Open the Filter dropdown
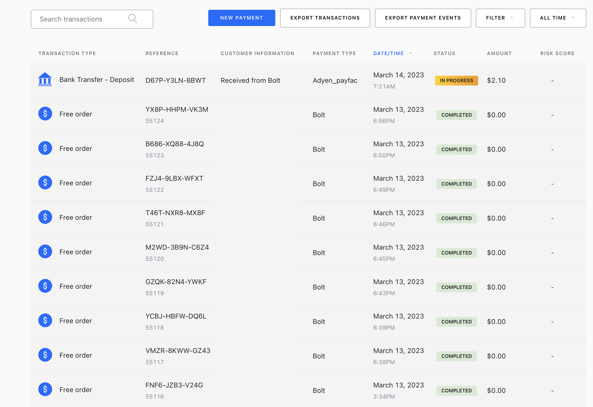The image size is (593, 407). [500, 18]
